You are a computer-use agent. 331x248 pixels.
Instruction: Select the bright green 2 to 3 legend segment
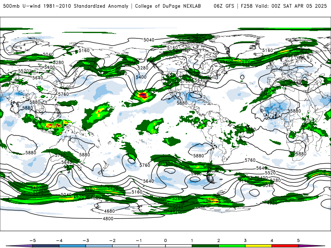[232, 246]
